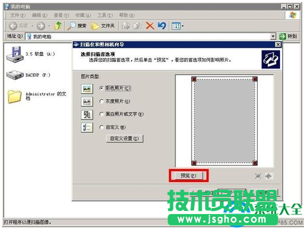The image size is (304, 229).
Task: Select the BACKUP (F:) drive icon
Action: [15, 75]
